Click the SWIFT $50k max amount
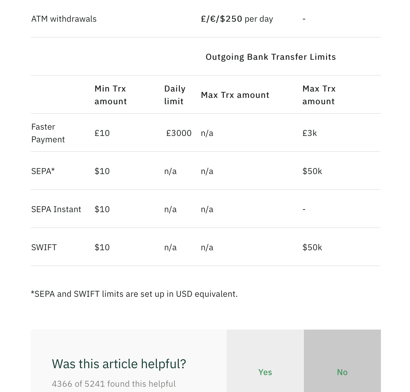The height and width of the screenshot is (392, 410). point(312,247)
